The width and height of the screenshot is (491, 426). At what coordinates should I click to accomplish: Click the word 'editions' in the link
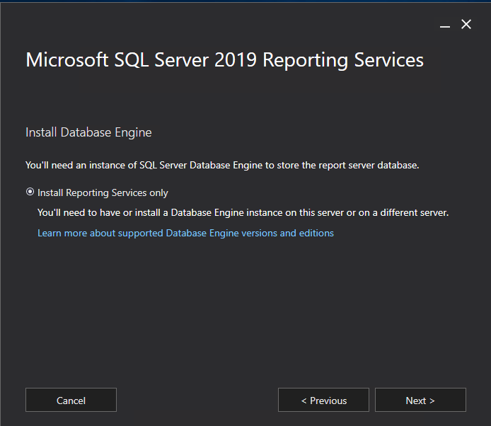(x=315, y=233)
